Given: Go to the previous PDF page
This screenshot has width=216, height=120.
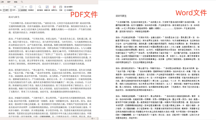Looking at the screenshot, I should point(7,7).
